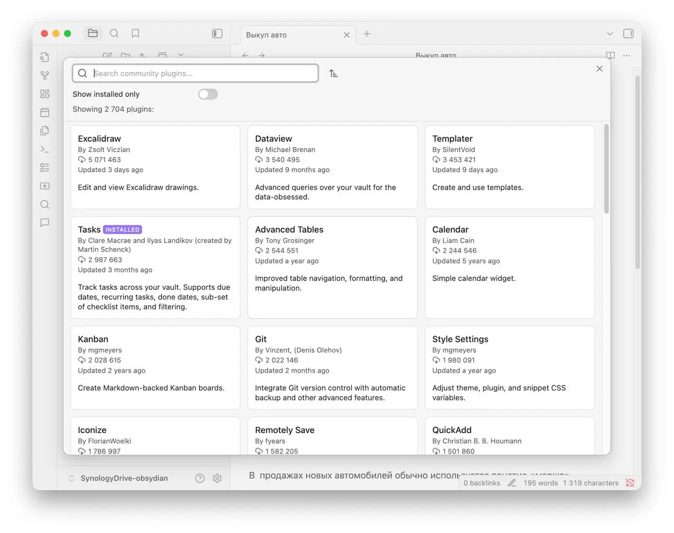This screenshot has width=674, height=533.
Task: Toggle the right sidebar panel
Action: 628,34
